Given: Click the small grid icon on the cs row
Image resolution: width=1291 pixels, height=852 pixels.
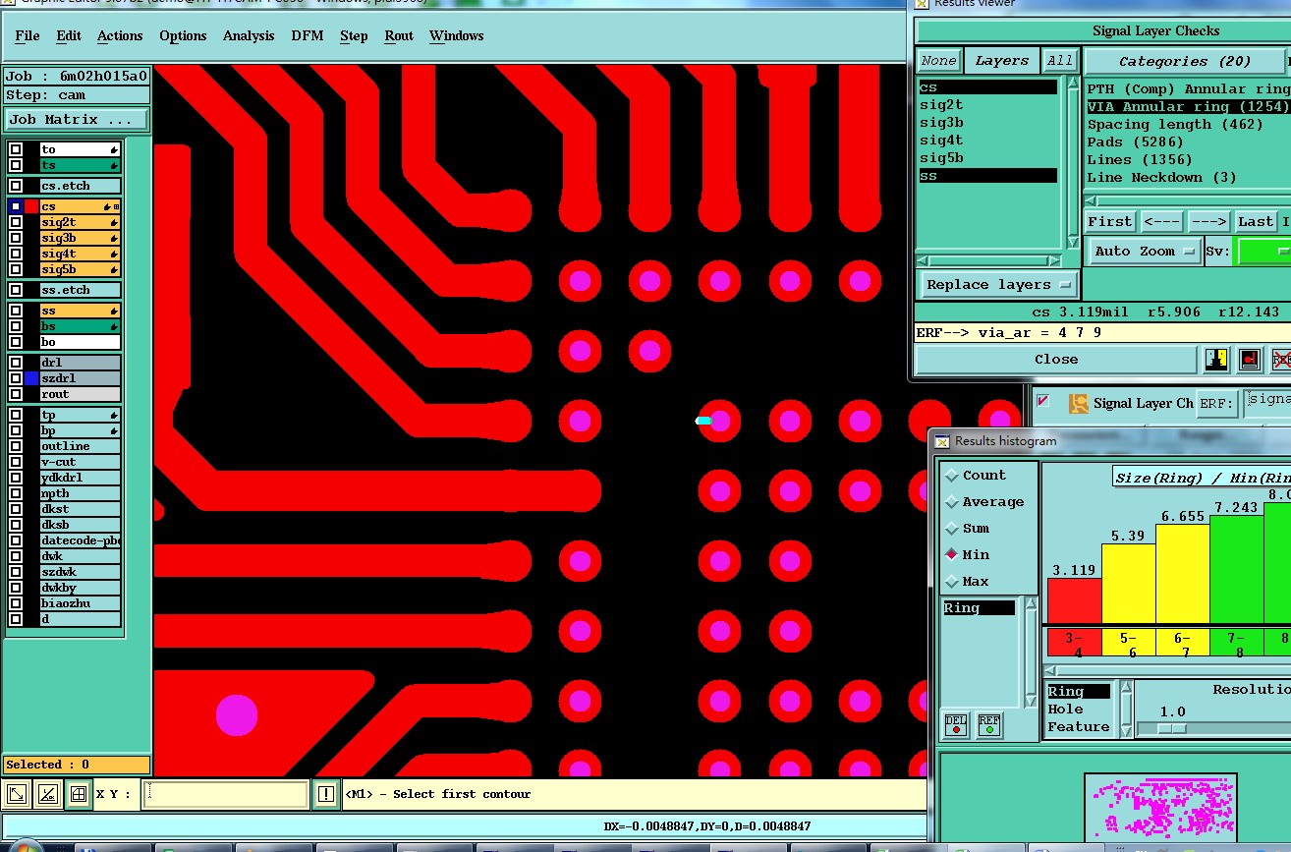Looking at the screenshot, I should click(116, 206).
